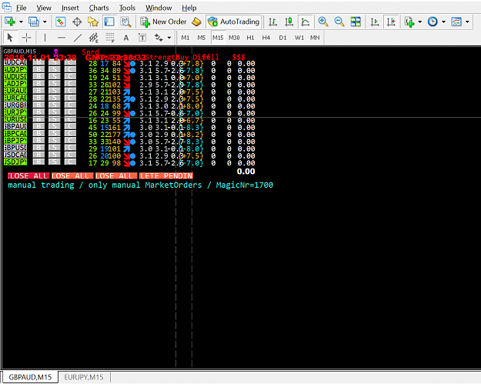This screenshot has width=481, height=384.
Task: Select the equidistant channel tool
Action: [x=94, y=38]
